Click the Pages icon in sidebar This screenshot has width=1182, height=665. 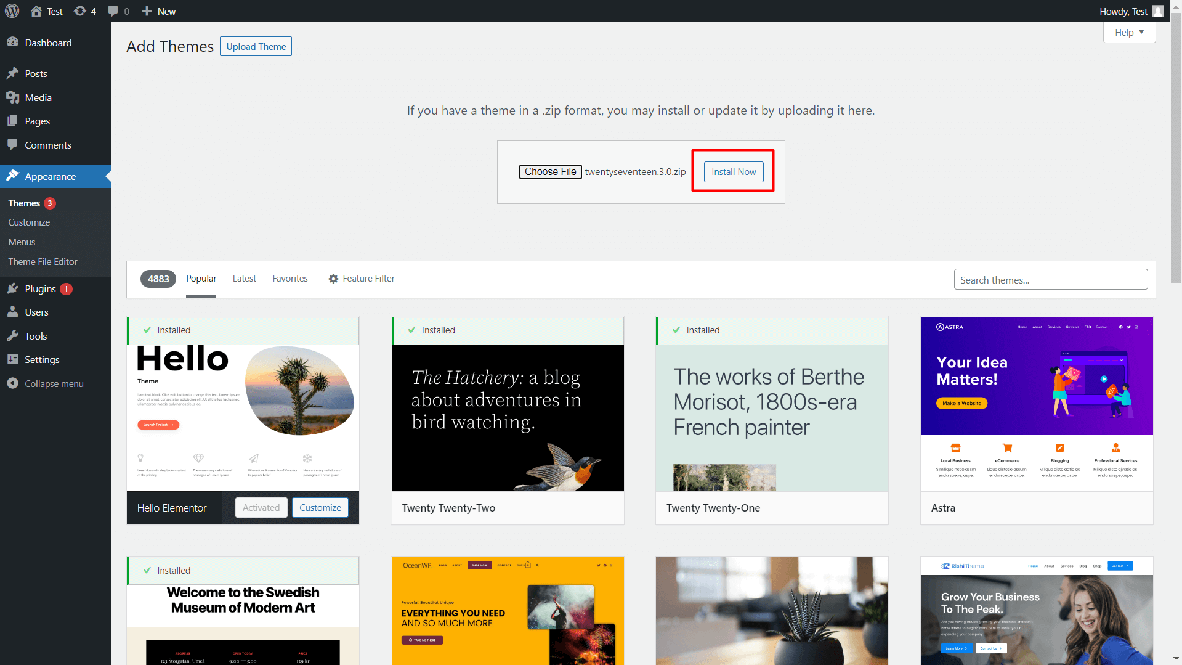[12, 121]
